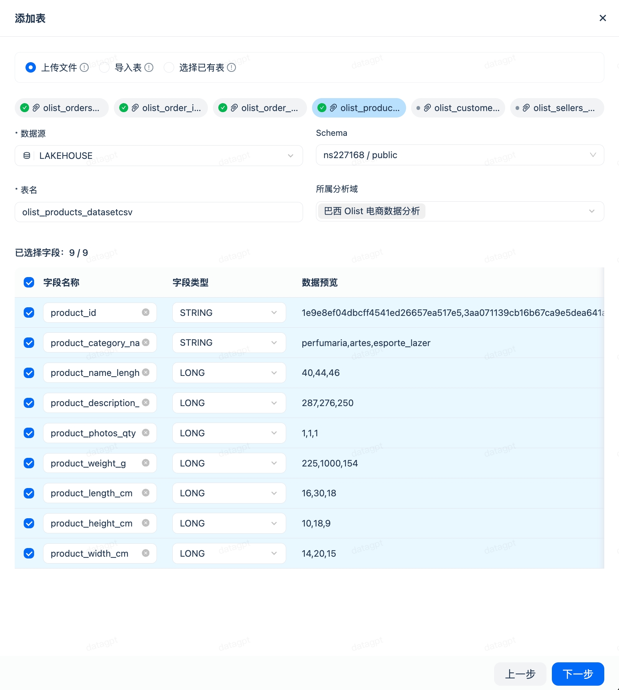
Task: Click the info icon beside 上传文件
Action: [x=84, y=68]
